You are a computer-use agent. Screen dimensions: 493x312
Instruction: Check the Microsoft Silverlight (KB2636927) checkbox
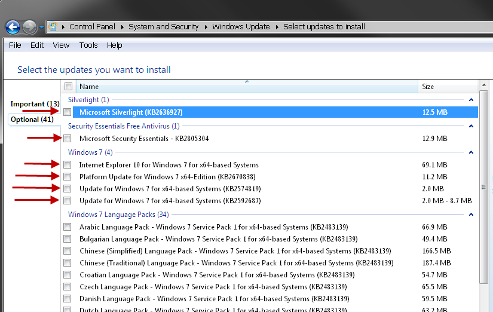pyautogui.click(x=68, y=112)
